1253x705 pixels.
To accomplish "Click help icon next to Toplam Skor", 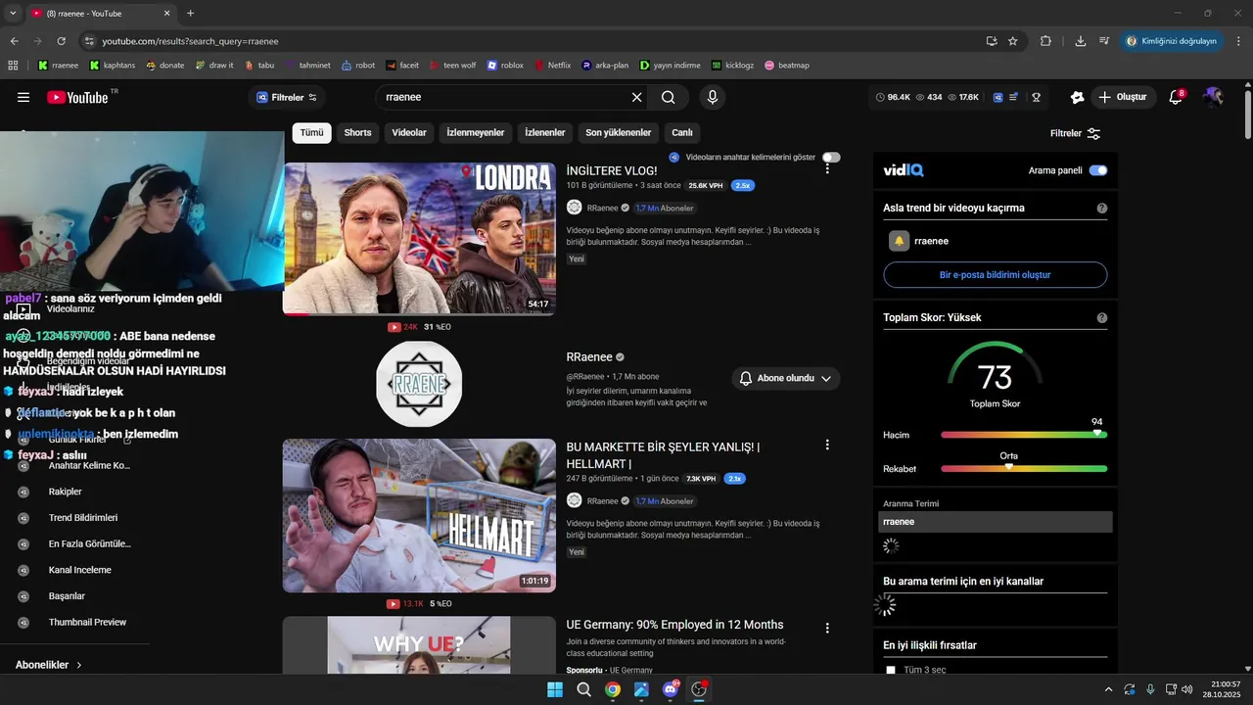I will coord(1102,318).
